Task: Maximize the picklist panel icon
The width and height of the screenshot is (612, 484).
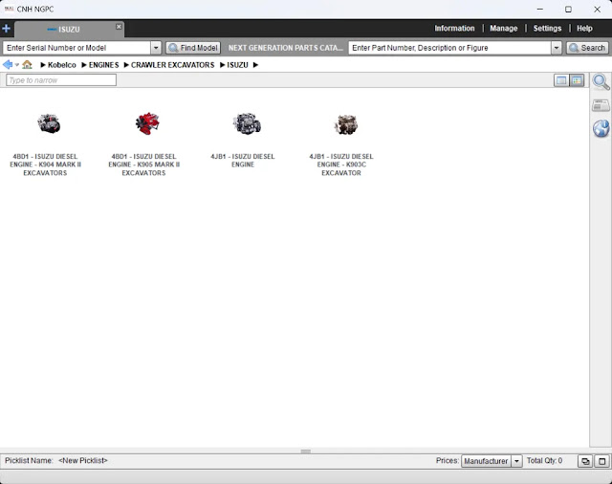Action: tap(601, 461)
